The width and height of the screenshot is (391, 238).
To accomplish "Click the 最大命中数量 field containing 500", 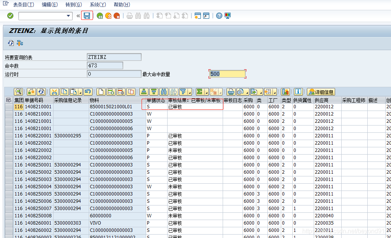I will 227,74.
